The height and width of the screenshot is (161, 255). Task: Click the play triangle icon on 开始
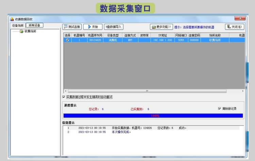click(x=89, y=27)
